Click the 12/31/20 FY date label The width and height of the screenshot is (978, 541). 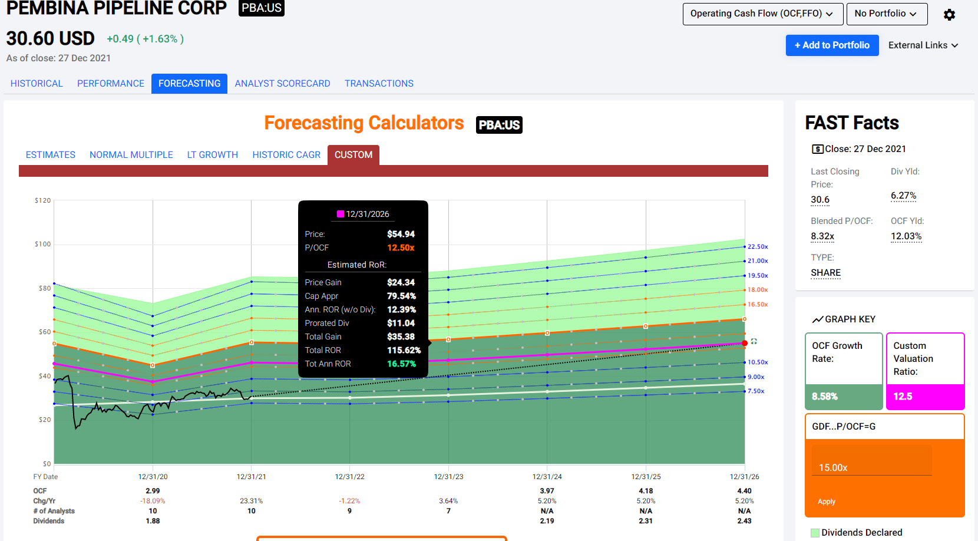click(153, 477)
